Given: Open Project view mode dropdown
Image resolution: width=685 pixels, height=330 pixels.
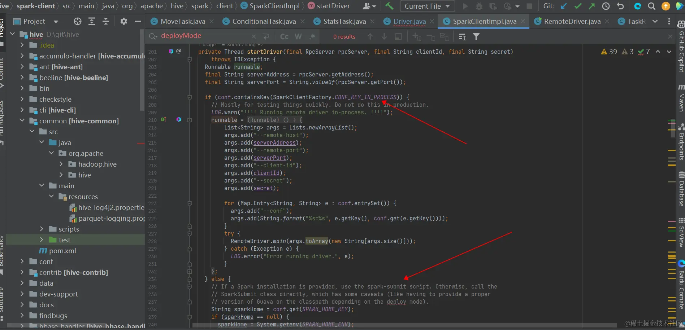Looking at the screenshot, I should pos(56,22).
